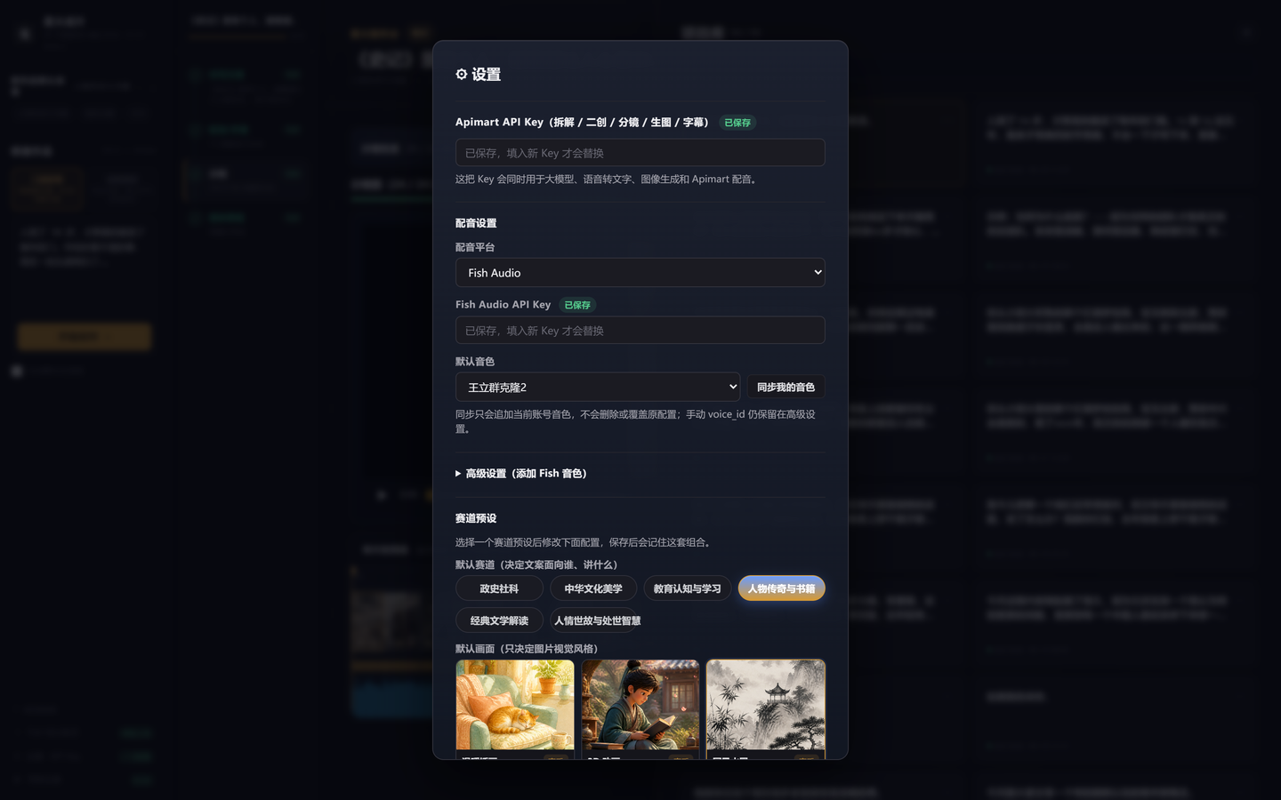Viewport: 1281px width, 800px height.
Task: Choose the 3D boy reading book style thumbnail
Action: pyautogui.click(x=640, y=708)
